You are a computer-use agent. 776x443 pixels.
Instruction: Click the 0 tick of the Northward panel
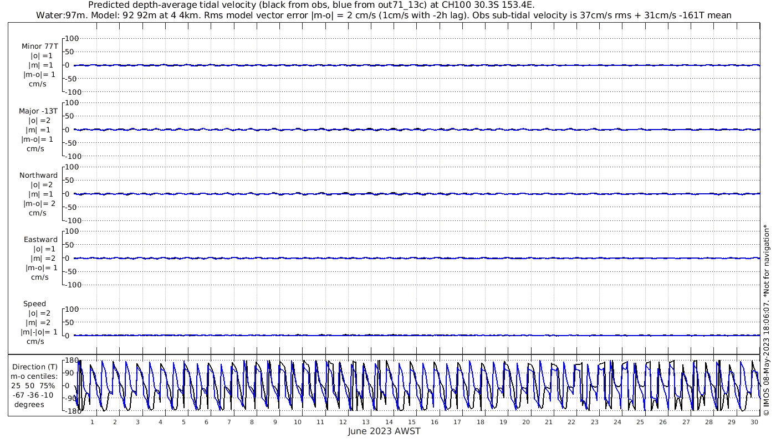pos(67,194)
